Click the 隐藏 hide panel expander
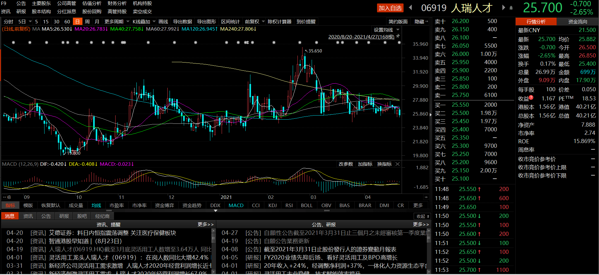Image resolution: width=599 pixels, height=275 pixels. pyautogui.click(x=421, y=21)
